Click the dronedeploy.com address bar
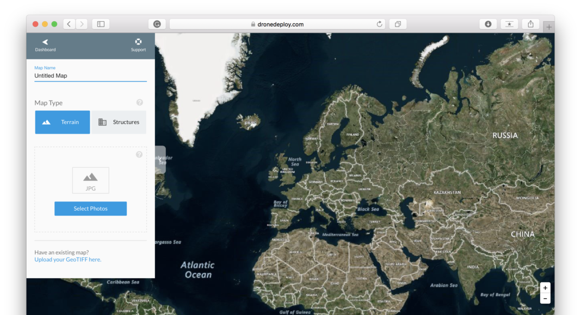 277,24
